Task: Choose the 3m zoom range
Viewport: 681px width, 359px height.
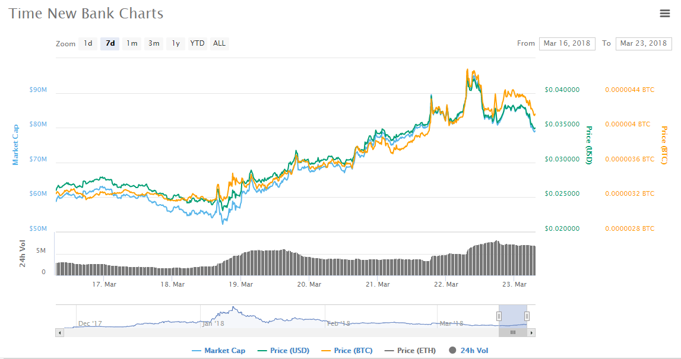Action: pos(154,43)
